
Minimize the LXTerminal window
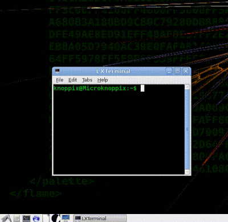click(169, 71)
